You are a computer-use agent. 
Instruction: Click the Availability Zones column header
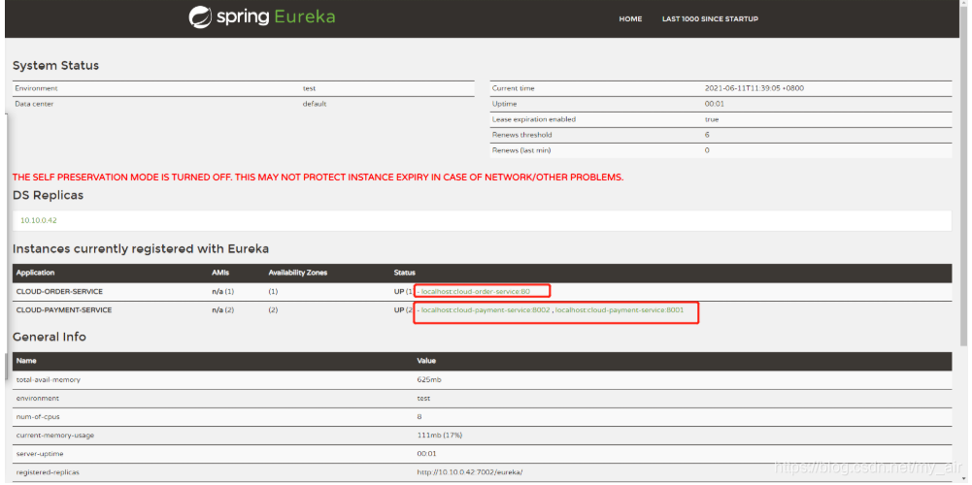coord(297,273)
